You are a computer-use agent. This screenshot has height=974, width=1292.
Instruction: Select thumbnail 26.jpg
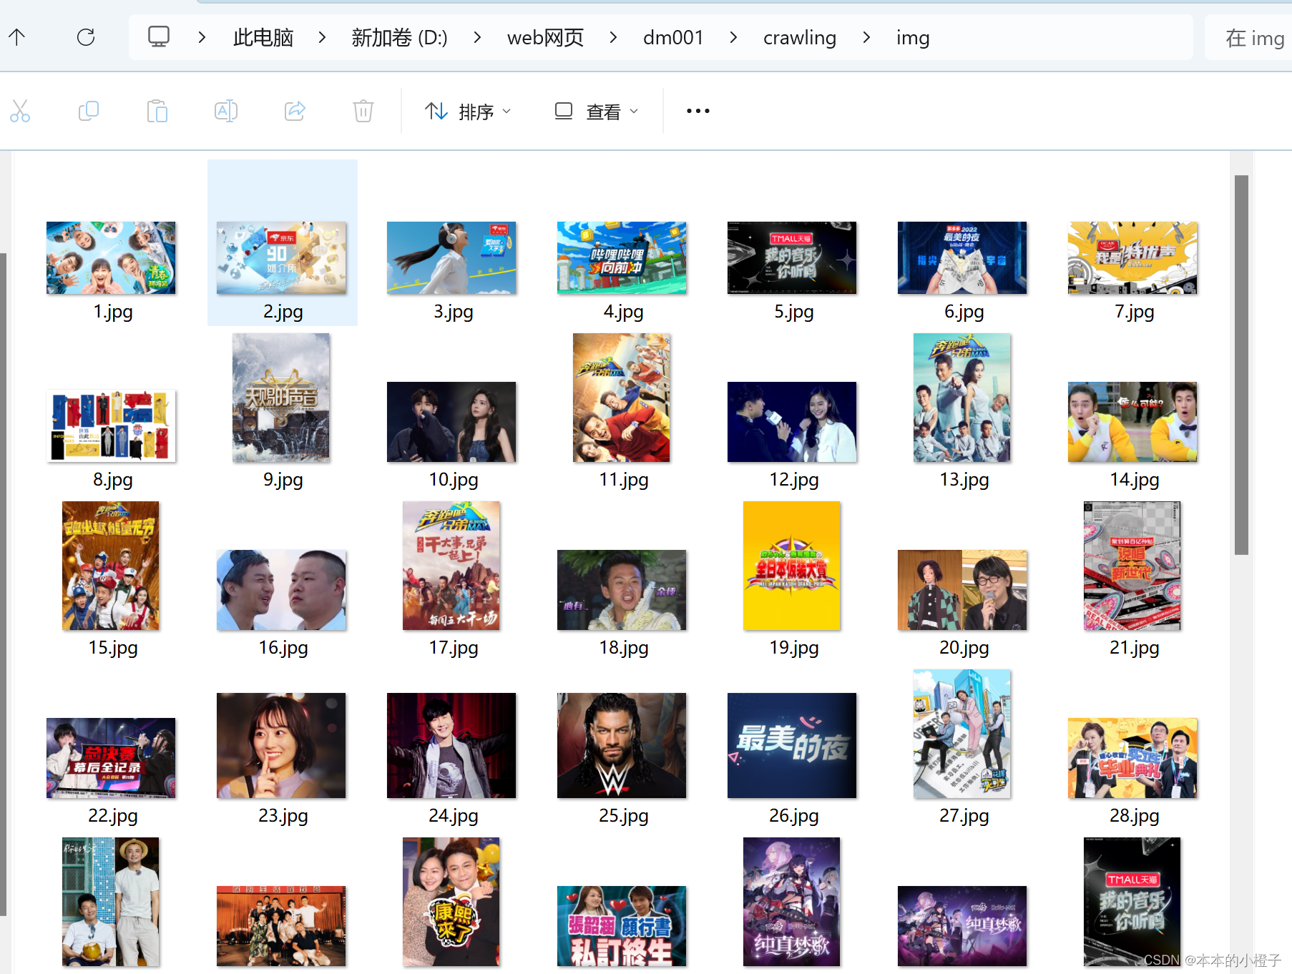coord(792,745)
